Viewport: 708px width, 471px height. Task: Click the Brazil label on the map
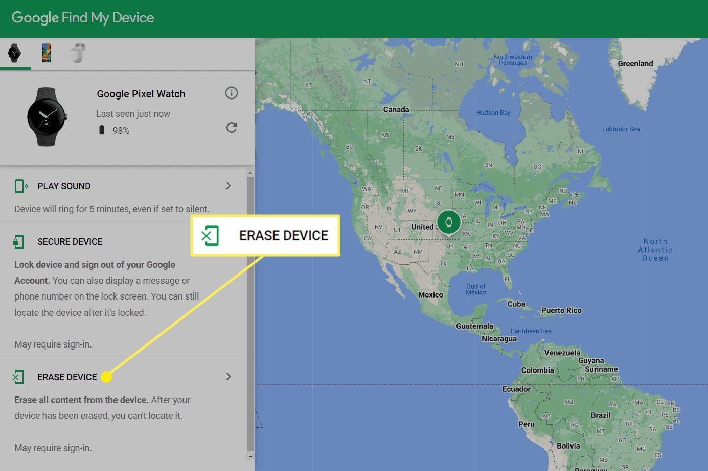(601, 415)
